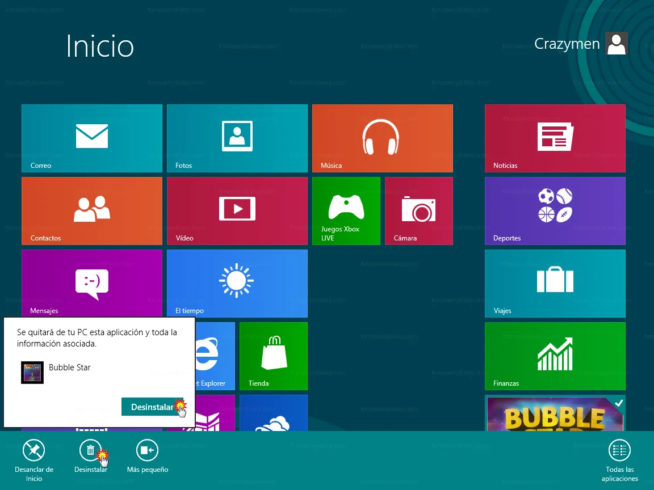The image size is (654, 490).
Task: Click the Crazymen user avatar
Action: (617, 43)
